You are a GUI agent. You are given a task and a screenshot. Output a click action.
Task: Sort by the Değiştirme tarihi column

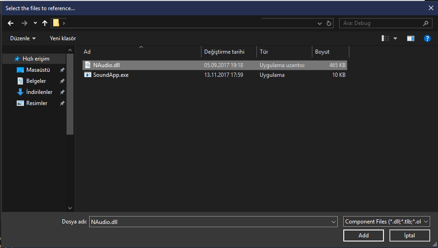tap(224, 52)
